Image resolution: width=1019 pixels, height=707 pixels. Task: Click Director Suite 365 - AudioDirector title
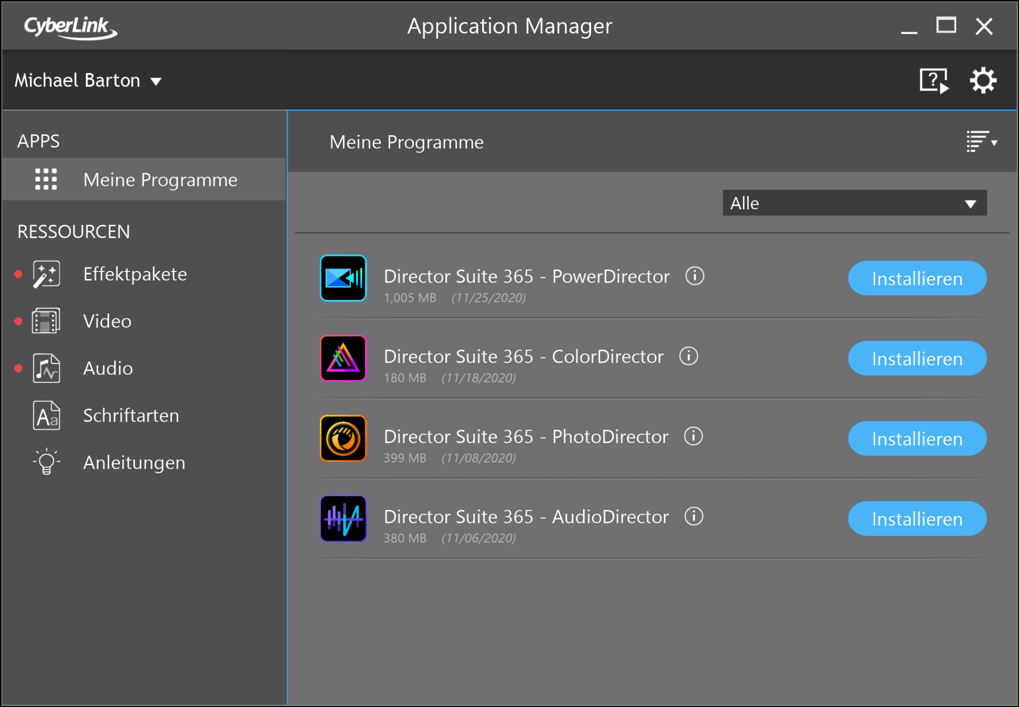[x=526, y=517]
